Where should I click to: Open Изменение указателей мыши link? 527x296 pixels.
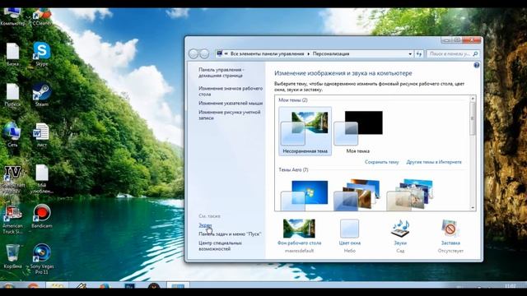click(x=231, y=104)
